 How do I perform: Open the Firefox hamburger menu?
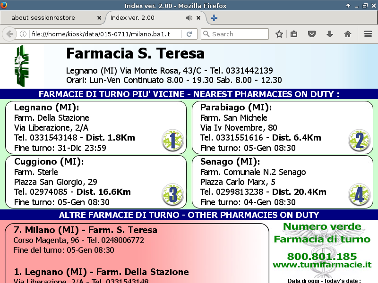pyautogui.click(x=368, y=34)
